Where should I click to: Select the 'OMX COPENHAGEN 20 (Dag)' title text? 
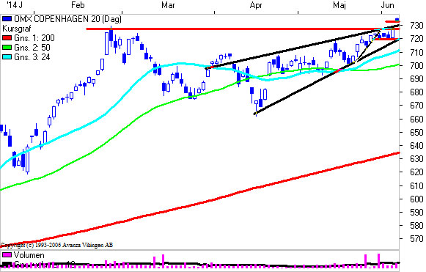click(x=67, y=19)
